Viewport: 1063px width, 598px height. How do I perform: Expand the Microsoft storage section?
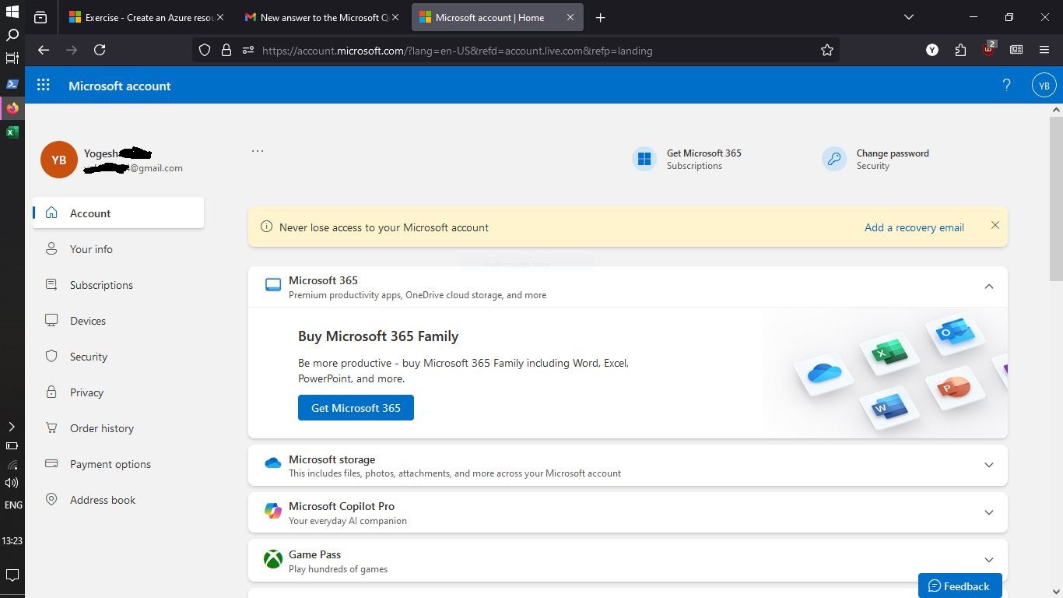click(989, 465)
